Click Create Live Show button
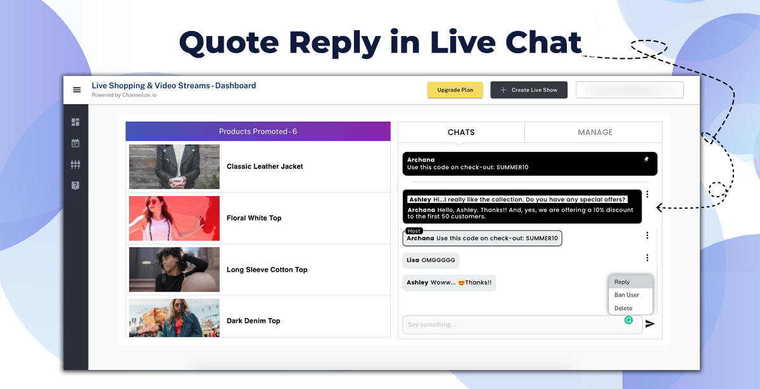Image resolution: width=760 pixels, height=389 pixels. (x=529, y=90)
